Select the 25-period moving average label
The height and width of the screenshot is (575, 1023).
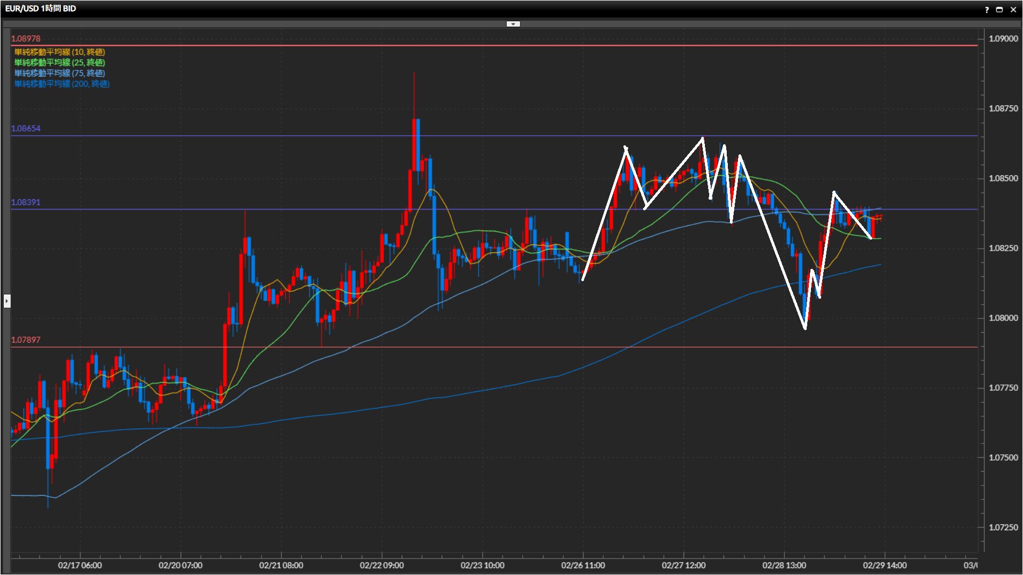(x=60, y=63)
